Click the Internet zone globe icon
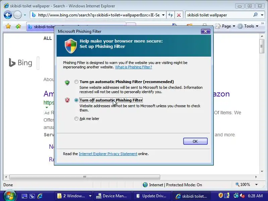The width and height of the screenshot is (268, 201). (145, 185)
